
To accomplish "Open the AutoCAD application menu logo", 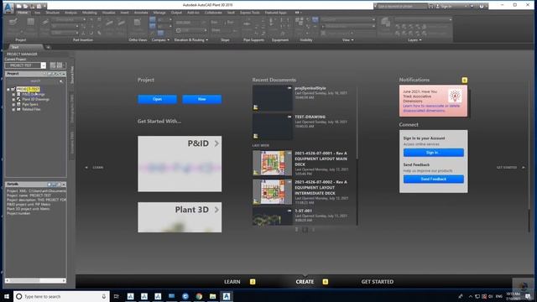I will (8, 8).
